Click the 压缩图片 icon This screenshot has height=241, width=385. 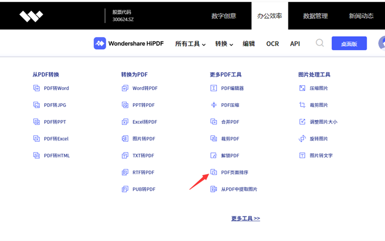[302, 88]
